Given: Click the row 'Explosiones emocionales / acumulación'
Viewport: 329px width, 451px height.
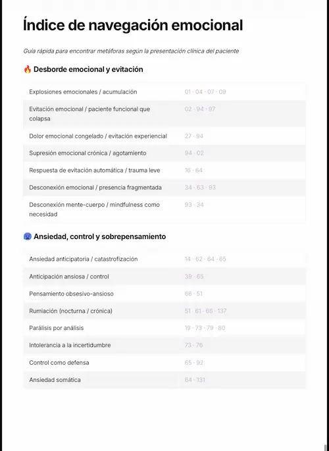Looking at the screenshot, I should click(x=164, y=92).
